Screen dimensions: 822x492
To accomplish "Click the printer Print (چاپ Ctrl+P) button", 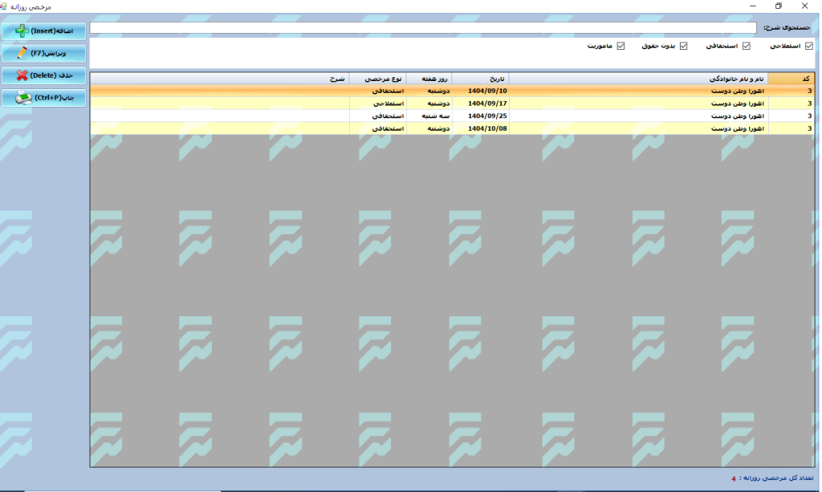I will [44, 98].
